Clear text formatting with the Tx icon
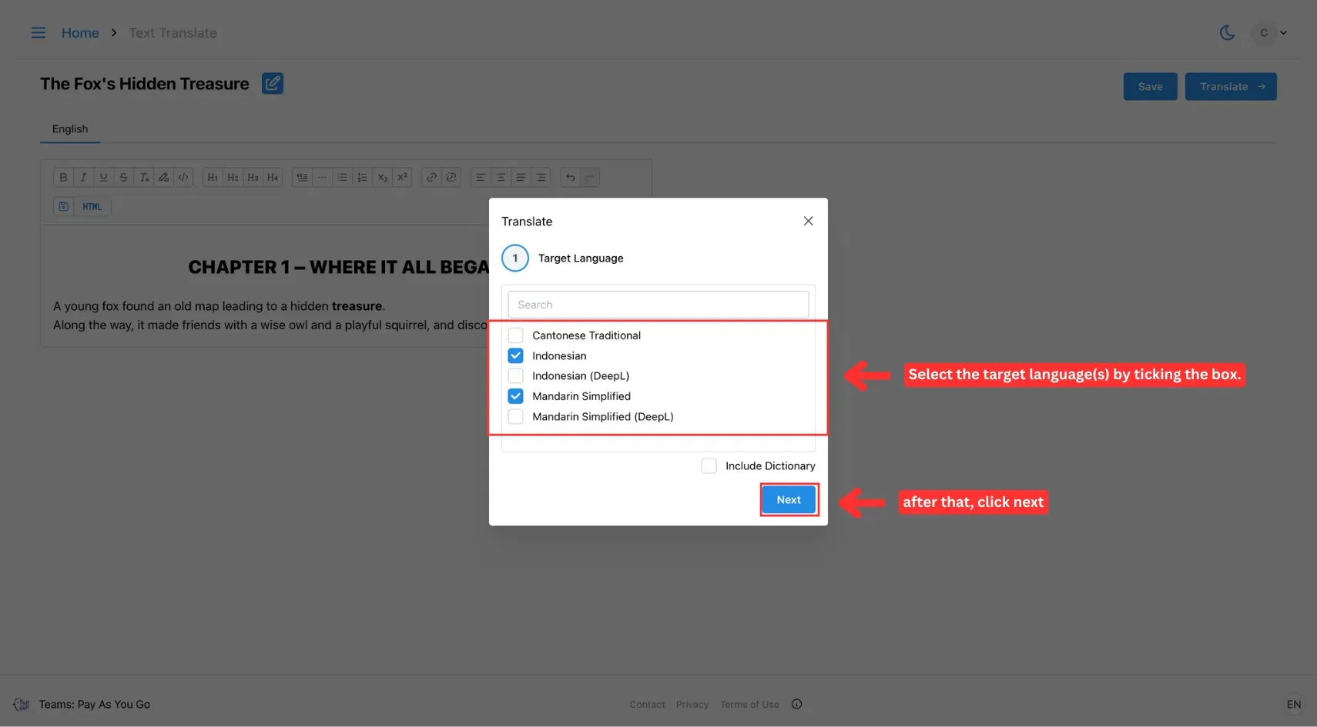This screenshot has width=1317, height=727. 143,177
